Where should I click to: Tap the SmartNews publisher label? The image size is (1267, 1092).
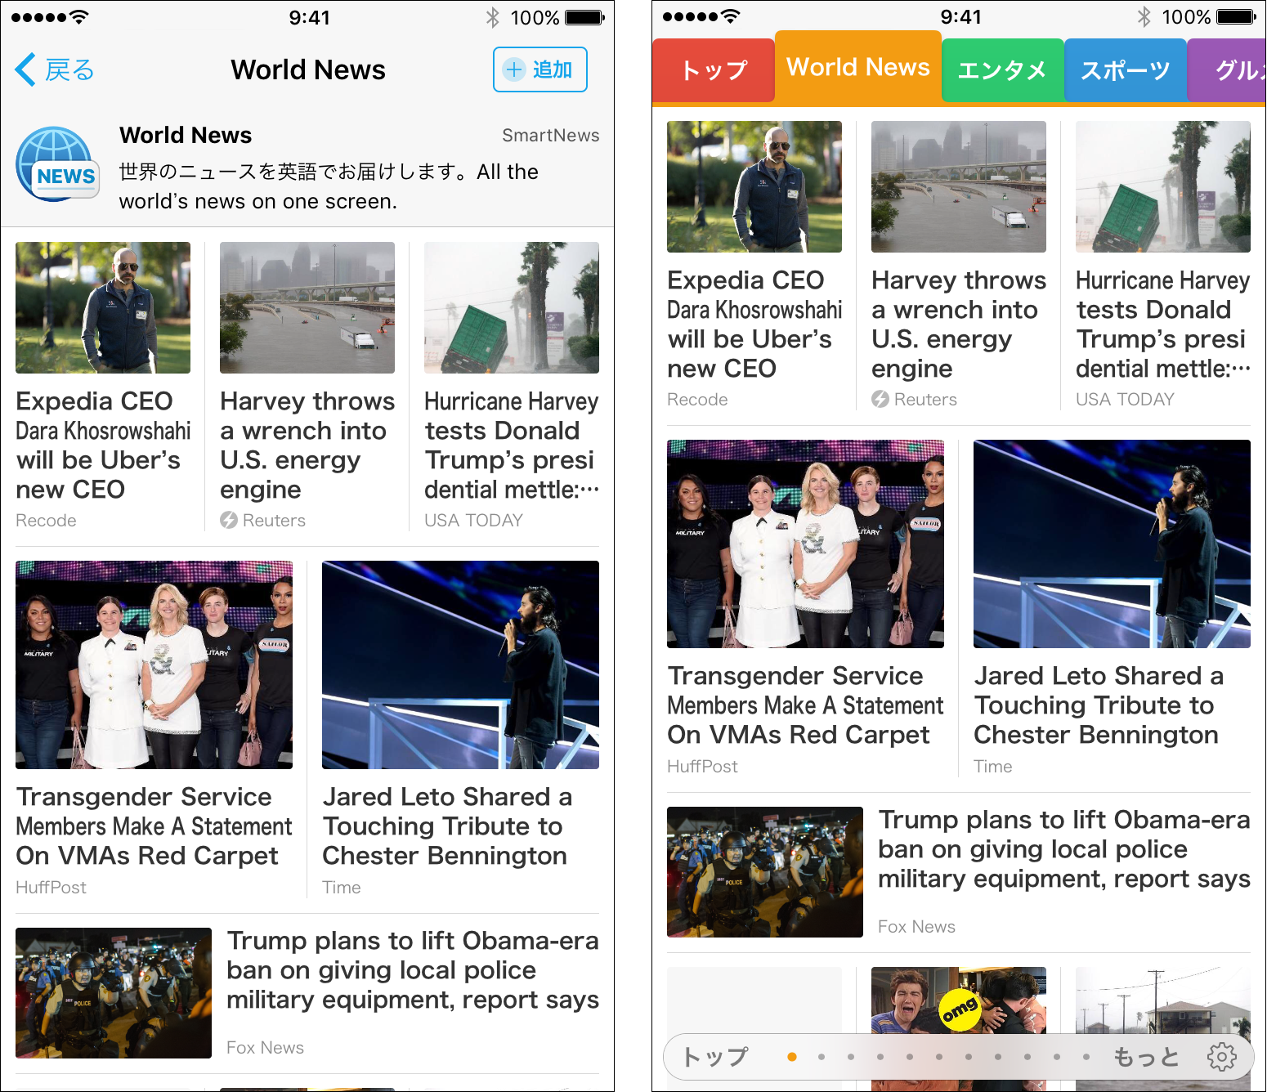[x=550, y=135]
